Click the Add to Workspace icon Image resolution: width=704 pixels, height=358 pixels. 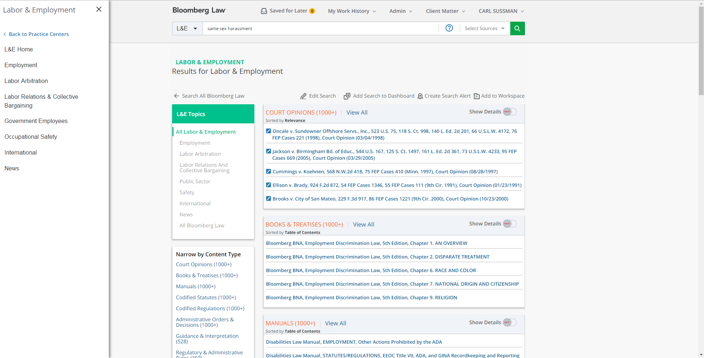476,96
